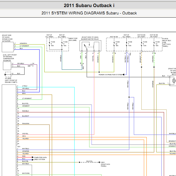Click the HOT IN ON label above fuse 22

(x=114, y=37)
